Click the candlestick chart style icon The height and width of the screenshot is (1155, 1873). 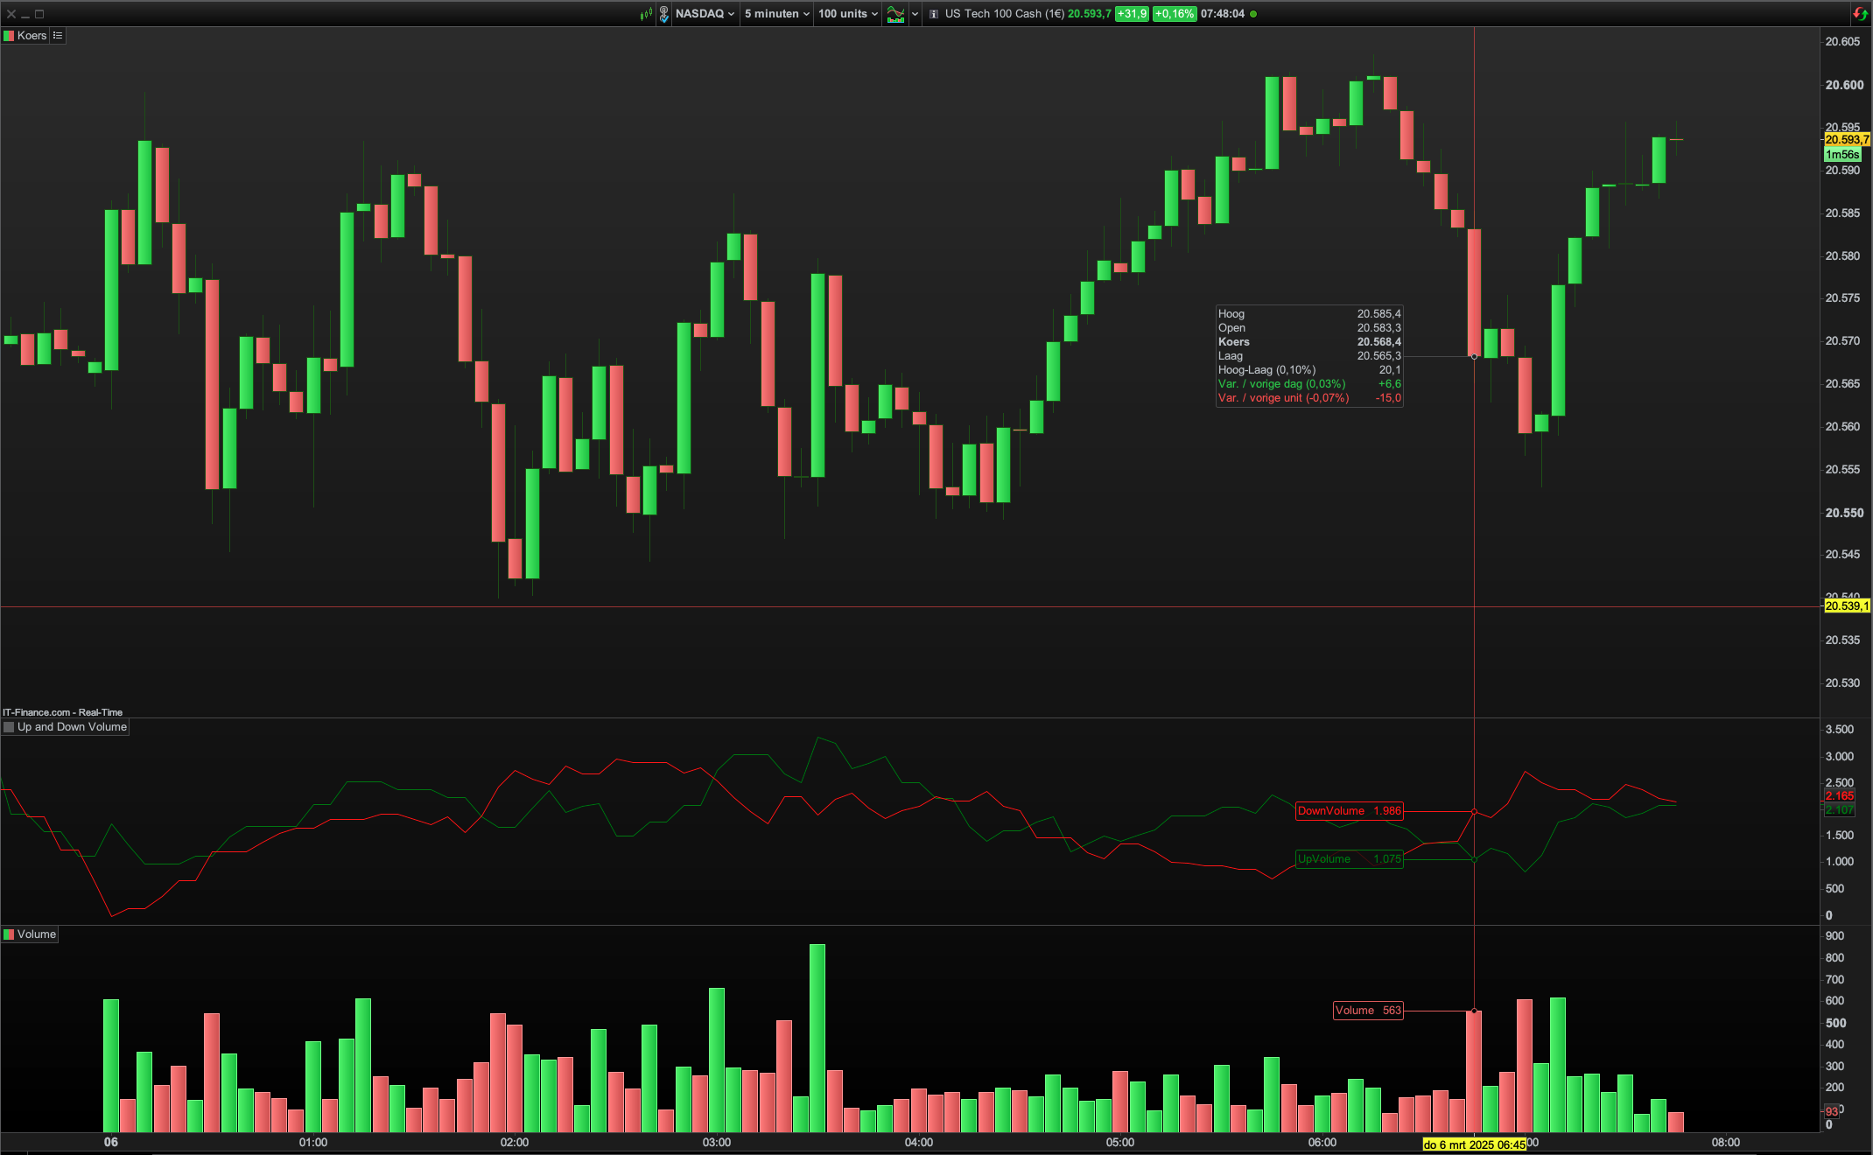[x=646, y=14]
